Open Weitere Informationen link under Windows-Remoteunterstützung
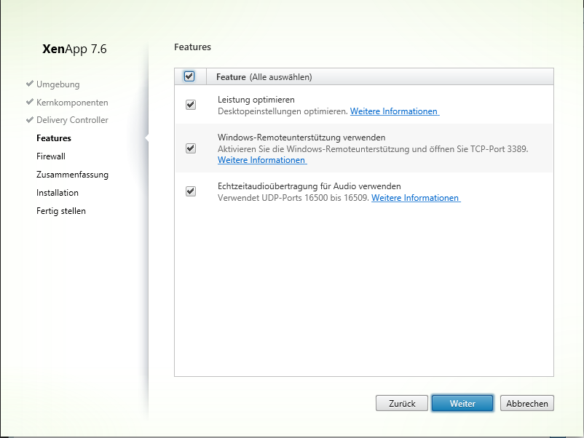584x438 pixels. (262, 160)
